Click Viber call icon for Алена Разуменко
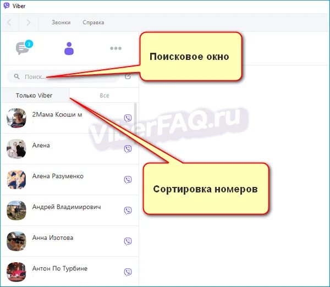The width and height of the screenshot is (330, 287). [x=128, y=179]
